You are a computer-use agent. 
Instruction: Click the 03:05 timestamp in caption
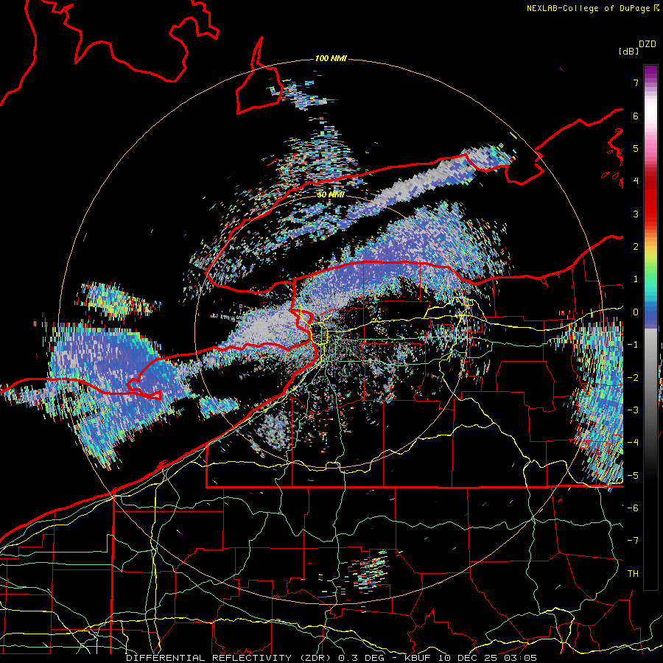[x=522, y=658]
